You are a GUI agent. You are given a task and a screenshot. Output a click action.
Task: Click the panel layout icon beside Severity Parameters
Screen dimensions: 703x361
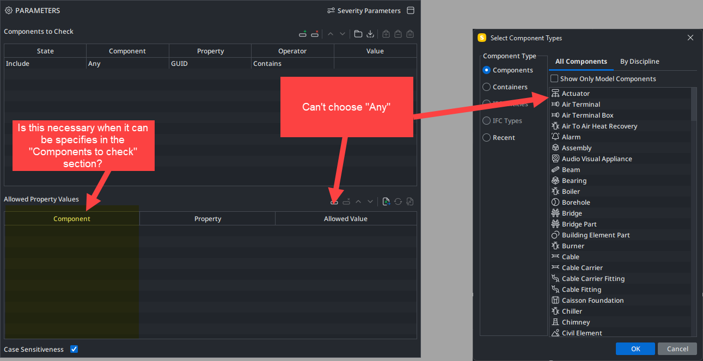coord(411,11)
